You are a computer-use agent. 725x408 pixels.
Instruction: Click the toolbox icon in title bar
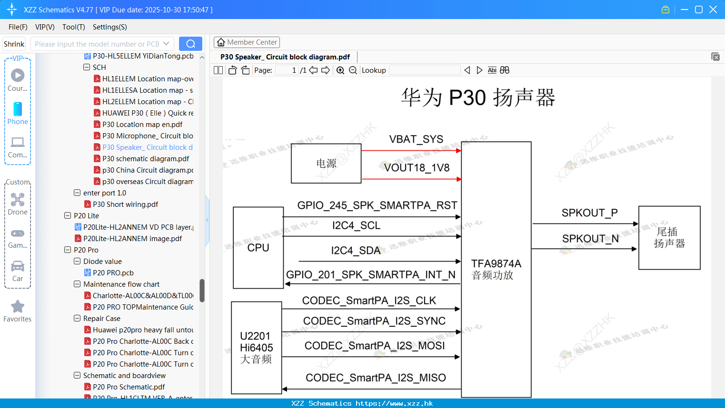click(665, 10)
